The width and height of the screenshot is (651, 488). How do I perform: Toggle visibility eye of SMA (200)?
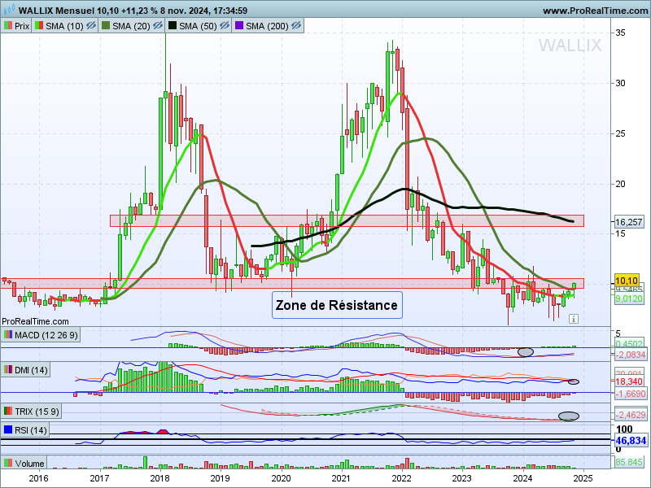coord(296,26)
